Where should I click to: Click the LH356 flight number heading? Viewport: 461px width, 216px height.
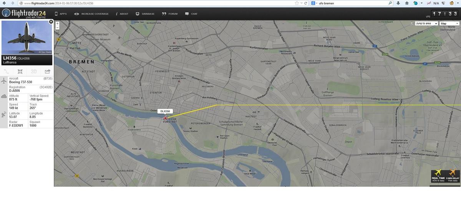pyautogui.click(x=9, y=58)
